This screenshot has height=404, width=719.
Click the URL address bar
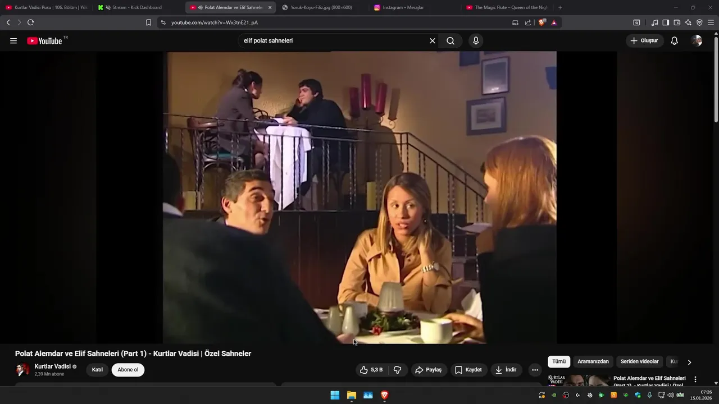(337, 22)
